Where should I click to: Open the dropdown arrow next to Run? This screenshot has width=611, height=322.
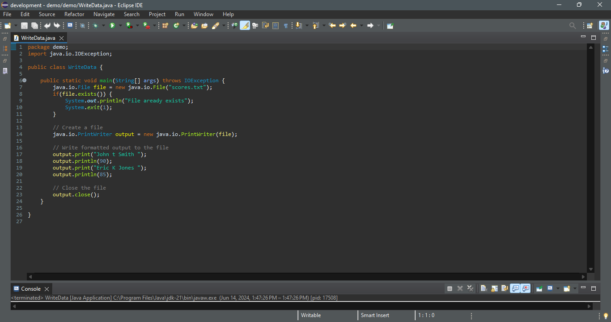click(x=120, y=25)
